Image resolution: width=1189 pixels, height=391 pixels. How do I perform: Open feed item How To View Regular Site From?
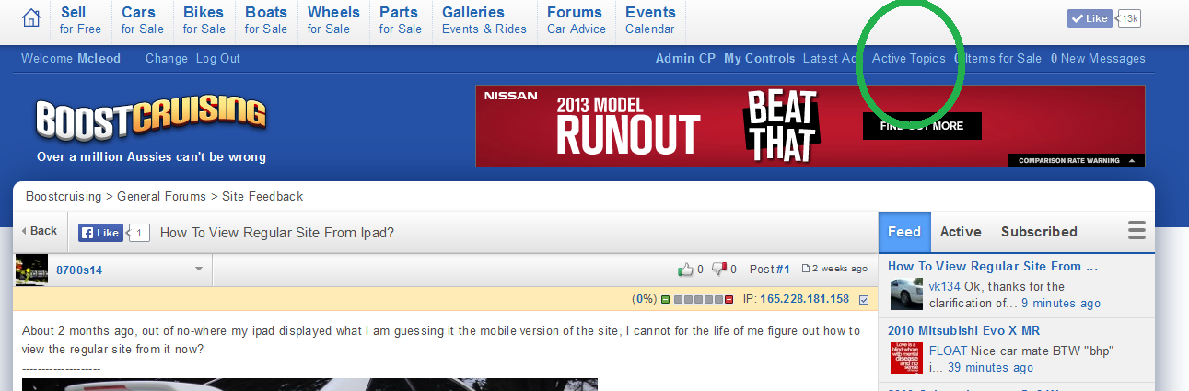click(x=993, y=266)
